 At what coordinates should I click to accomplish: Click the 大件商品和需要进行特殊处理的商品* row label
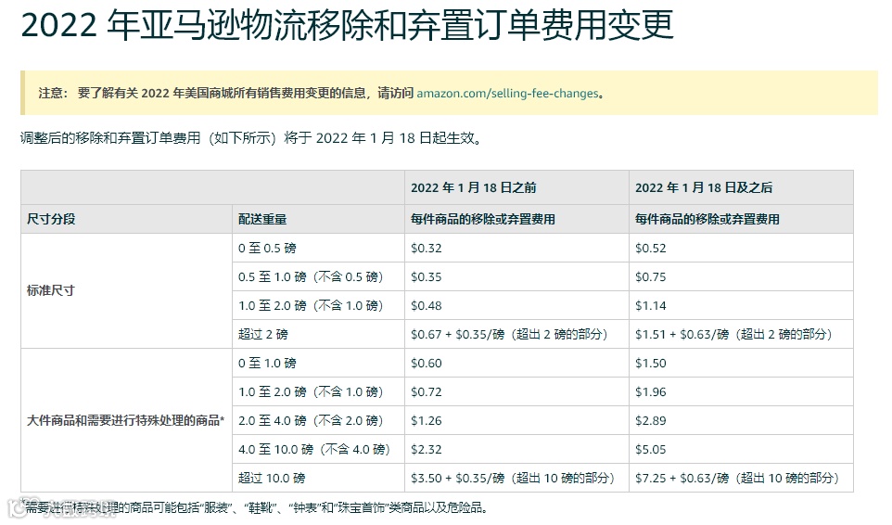[x=126, y=420]
